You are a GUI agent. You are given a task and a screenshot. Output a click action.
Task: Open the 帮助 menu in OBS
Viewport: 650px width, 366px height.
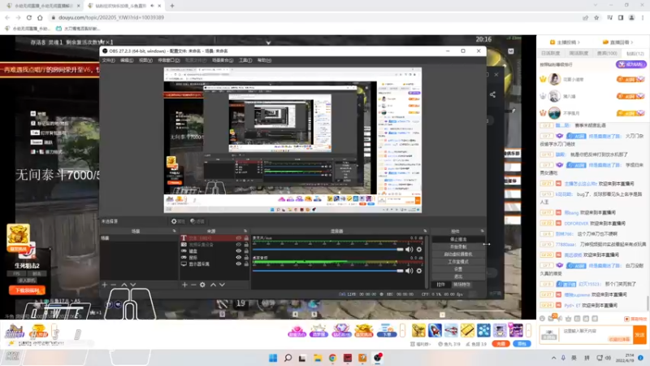click(x=265, y=60)
